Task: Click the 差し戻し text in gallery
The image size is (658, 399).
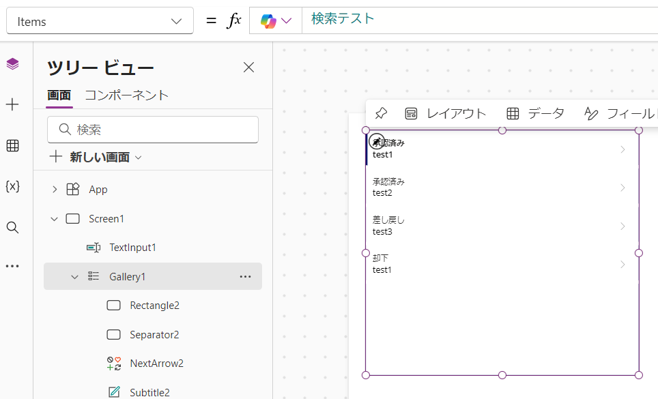Action: [388, 220]
